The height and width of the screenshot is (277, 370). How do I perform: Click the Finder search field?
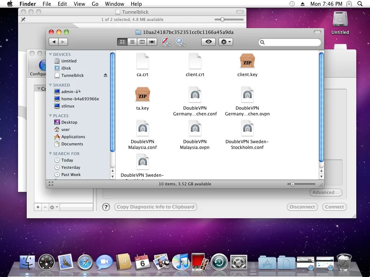(x=290, y=42)
